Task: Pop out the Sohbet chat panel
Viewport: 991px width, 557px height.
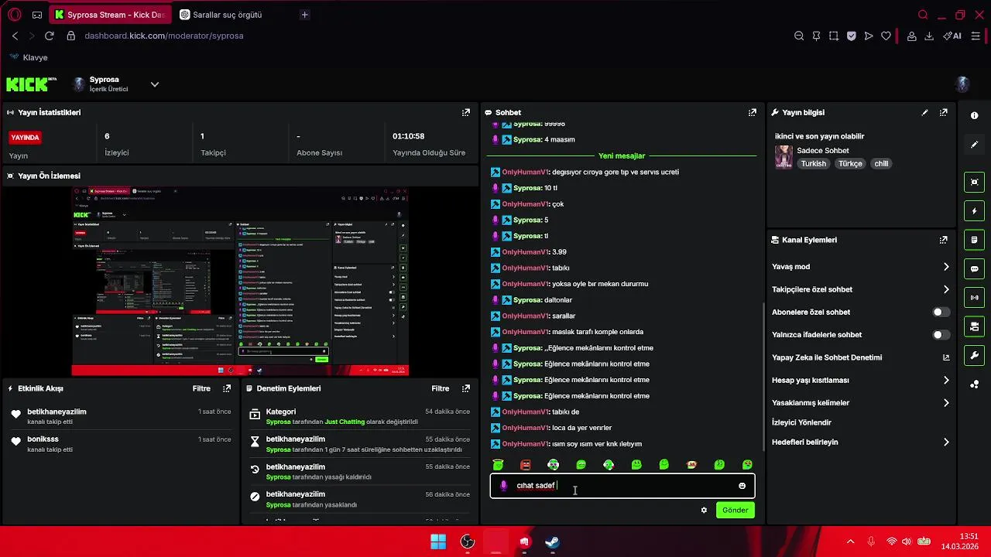Action: [752, 112]
